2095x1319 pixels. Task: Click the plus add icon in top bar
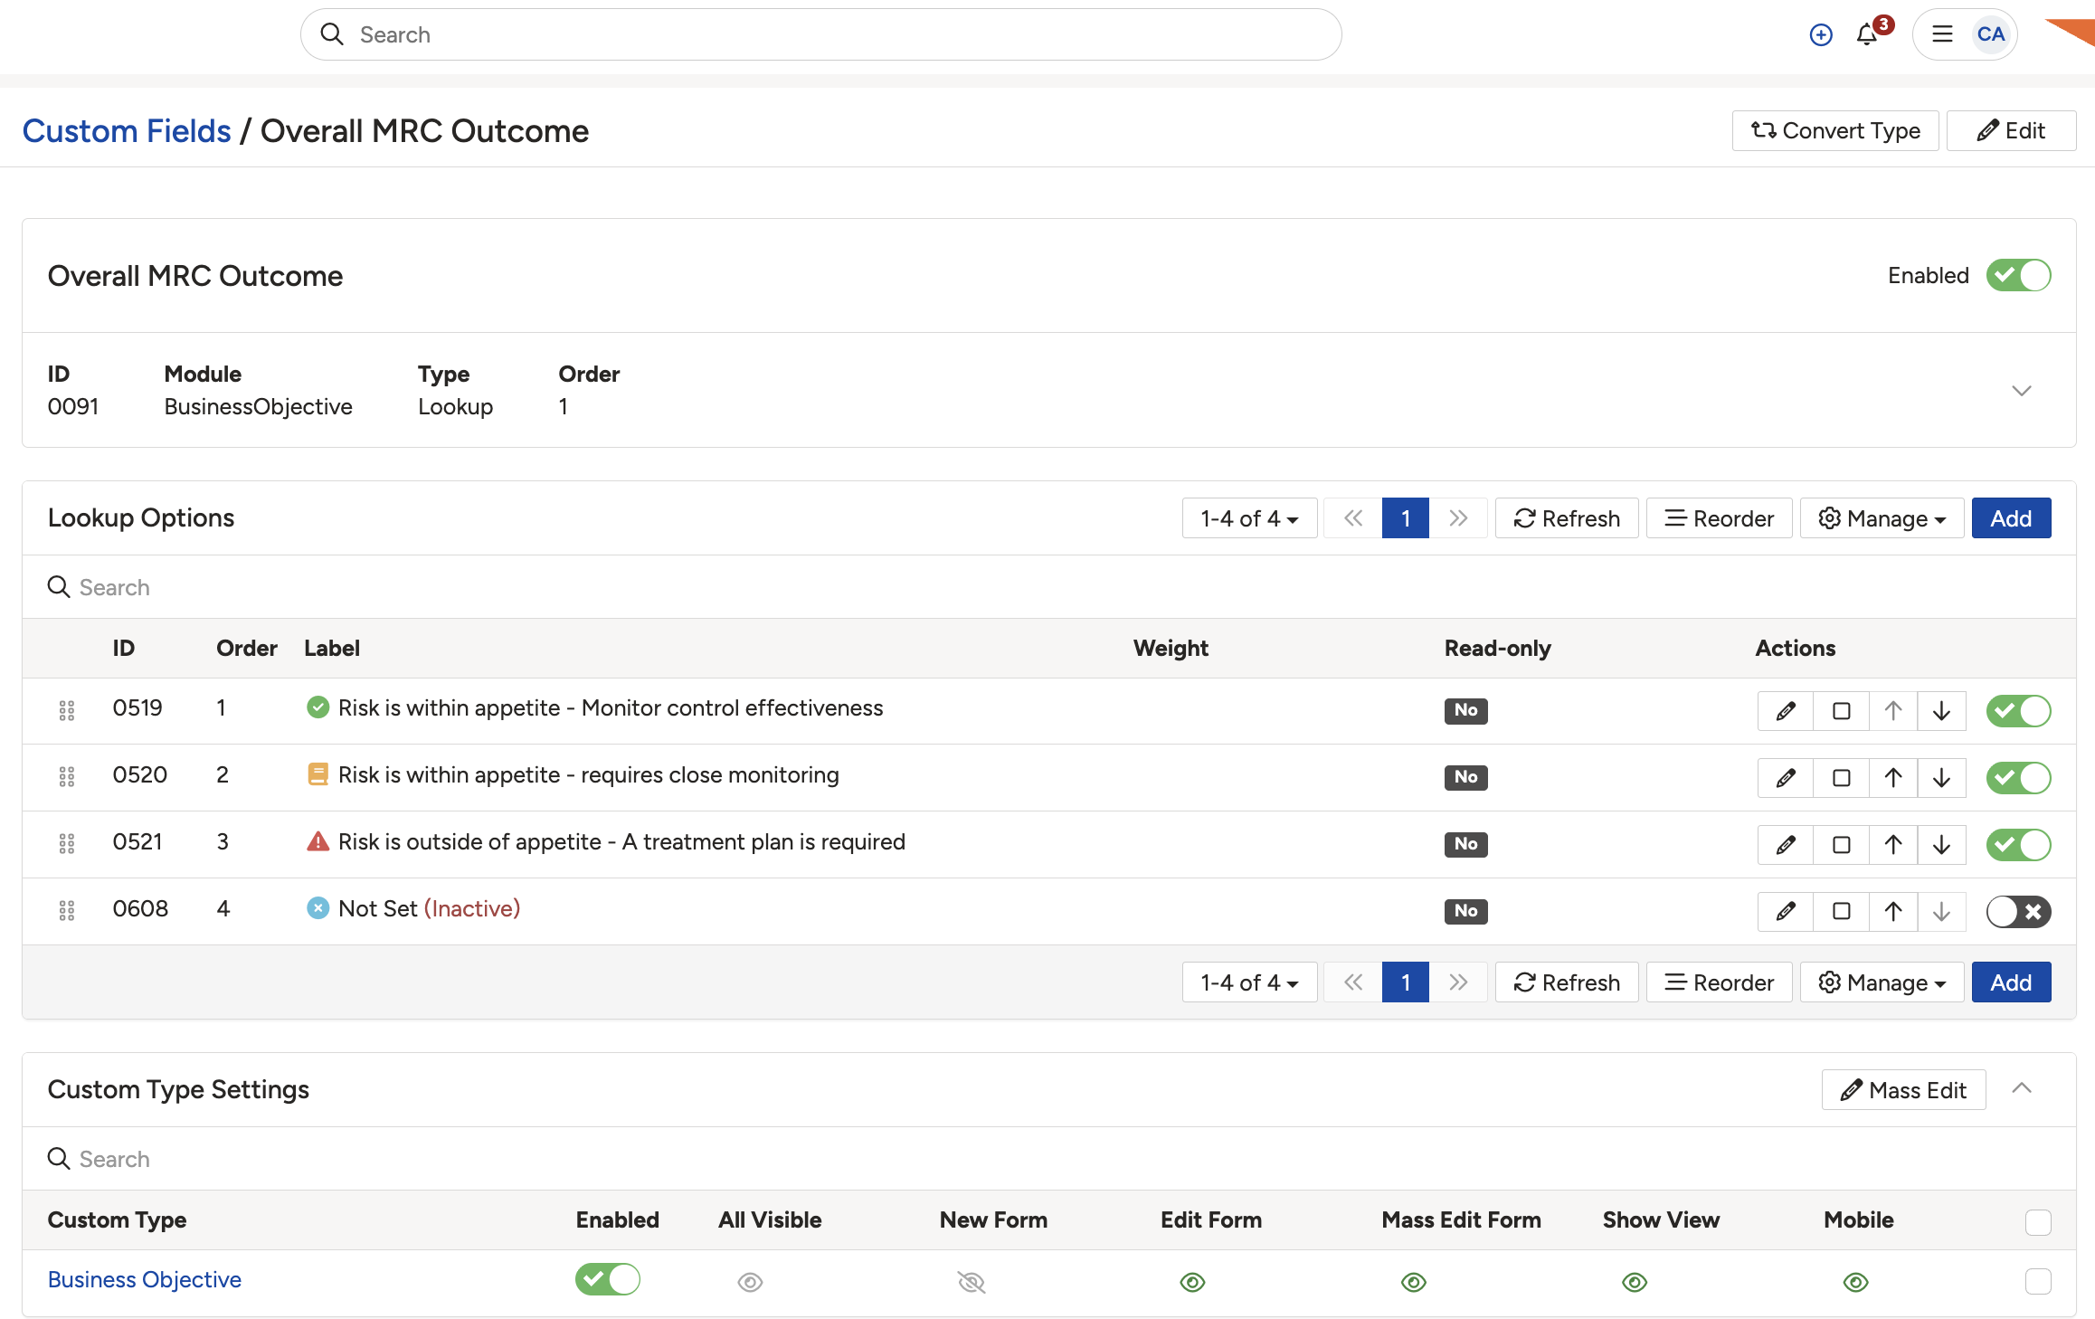tap(1820, 35)
